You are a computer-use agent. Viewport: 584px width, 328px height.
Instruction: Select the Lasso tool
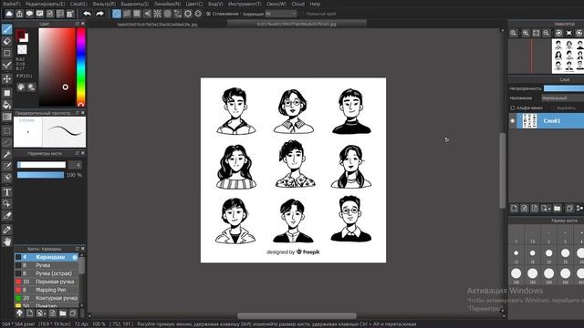point(7,142)
